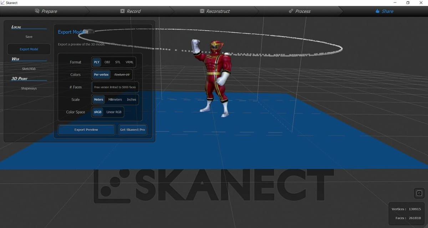Viewport: 428px width, 228px height.
Task: Click the Process gears icon
Action: click(x=291, y=11)
